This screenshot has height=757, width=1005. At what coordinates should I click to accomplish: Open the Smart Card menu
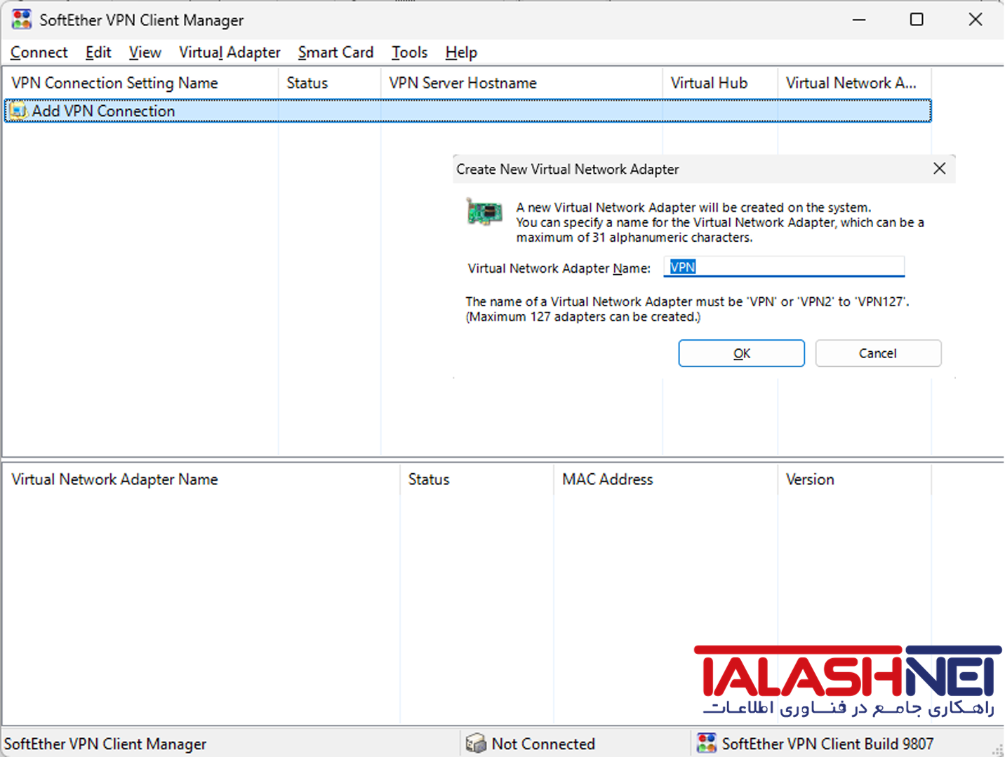tap(335, 53)
